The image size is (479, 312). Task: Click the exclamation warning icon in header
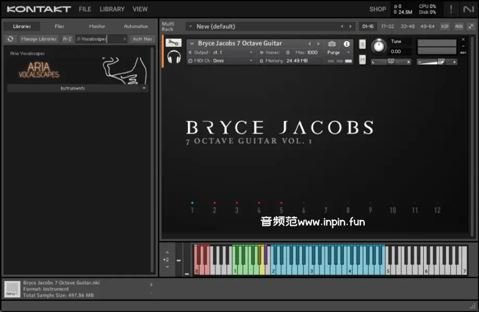coord(451,9)
